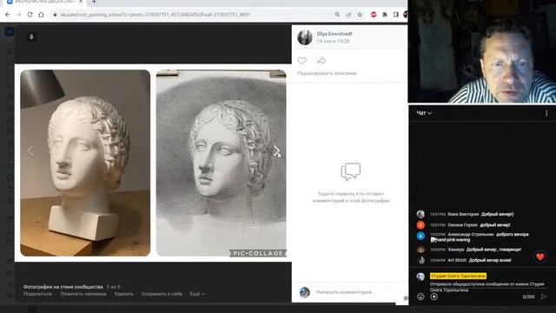
Task: Open a new browser tab
Action: click(94, 2)
